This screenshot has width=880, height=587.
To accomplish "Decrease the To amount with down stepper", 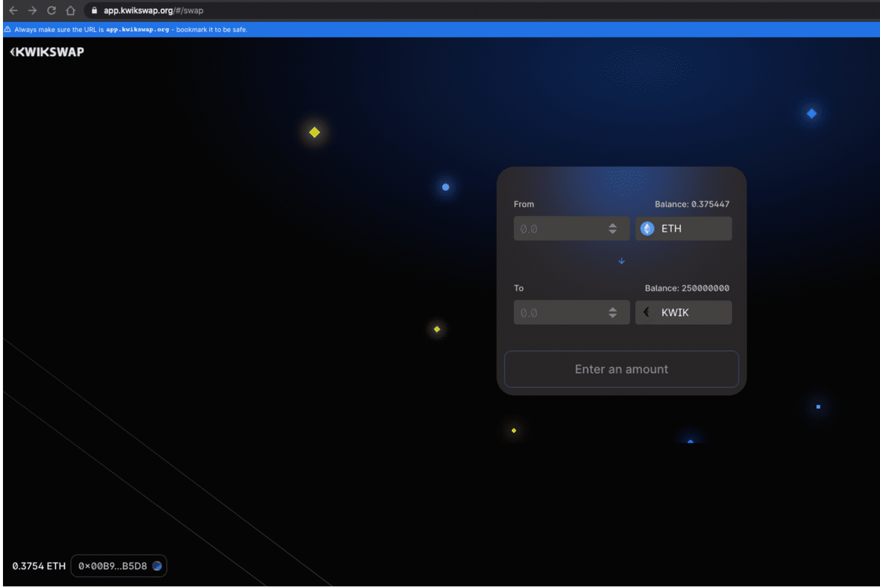I will point(612,316).
